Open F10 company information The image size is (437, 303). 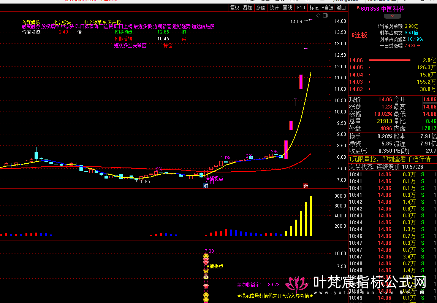(301, 8)
